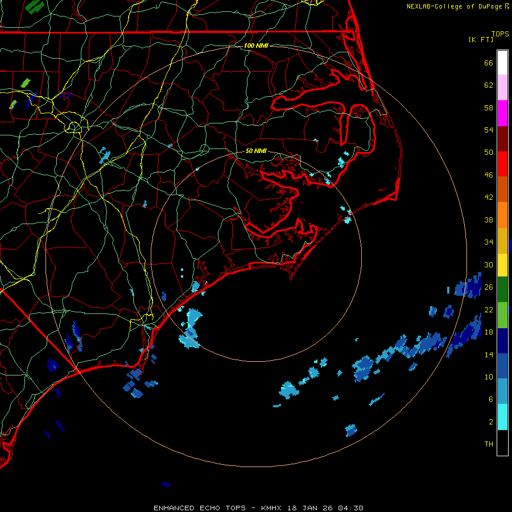Click the legend value 26
Image resolution: width=512 pixels, height=512 pixels.
tap(489, 287)
